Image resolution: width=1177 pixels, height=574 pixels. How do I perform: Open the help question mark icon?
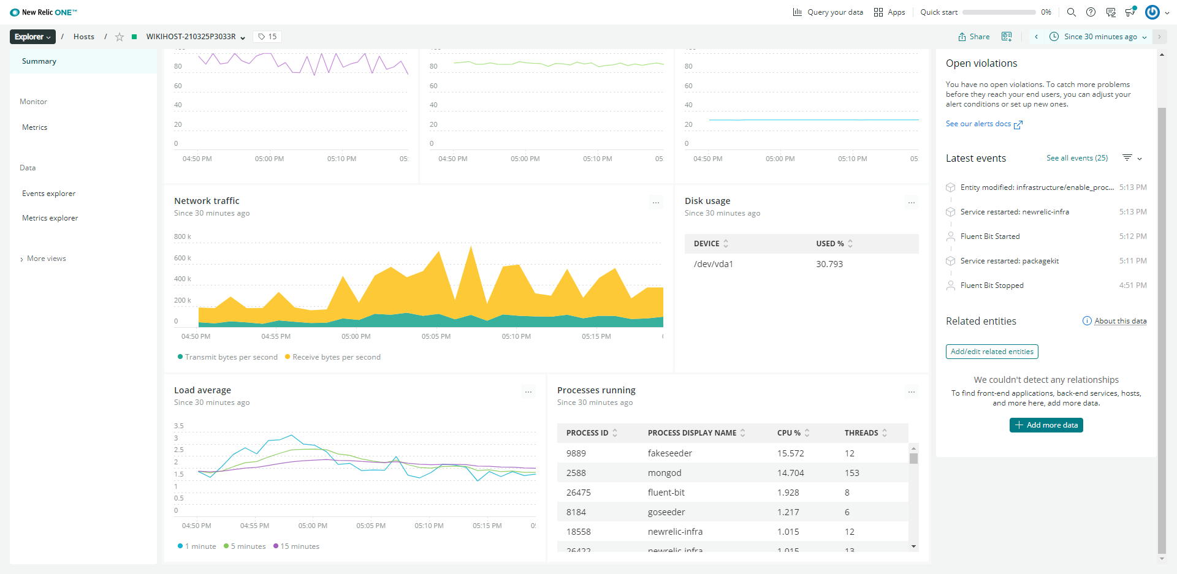tap(1091, 12)
